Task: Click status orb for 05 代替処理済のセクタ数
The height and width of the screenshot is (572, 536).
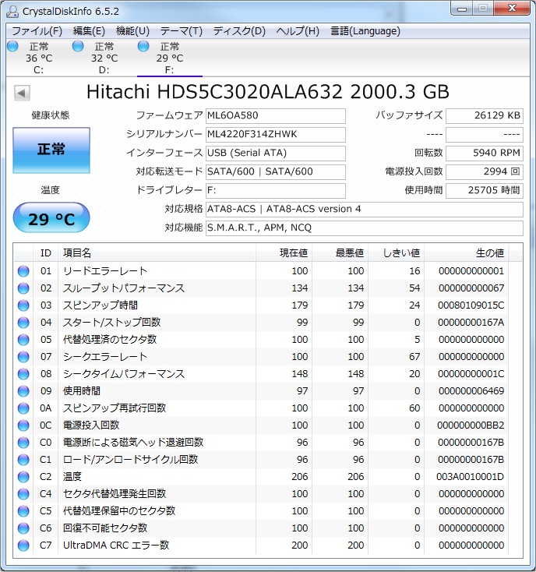Action: 23,340
